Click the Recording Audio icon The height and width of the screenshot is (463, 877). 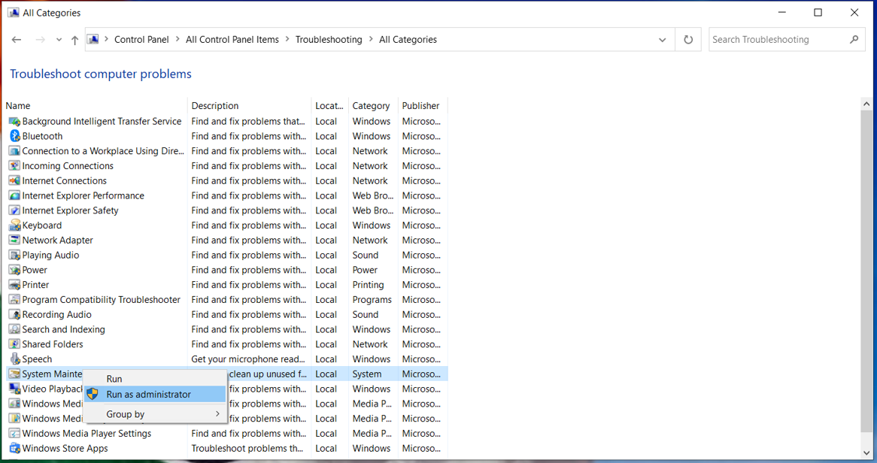15,314
